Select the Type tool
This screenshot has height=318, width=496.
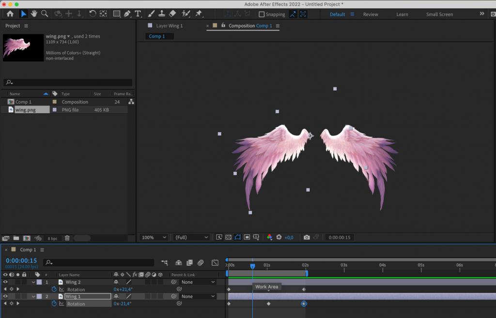tap(139, 14)
